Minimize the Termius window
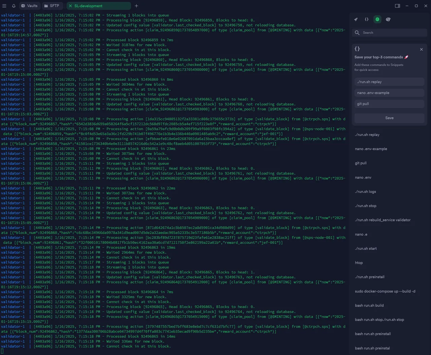 (407, 6)
